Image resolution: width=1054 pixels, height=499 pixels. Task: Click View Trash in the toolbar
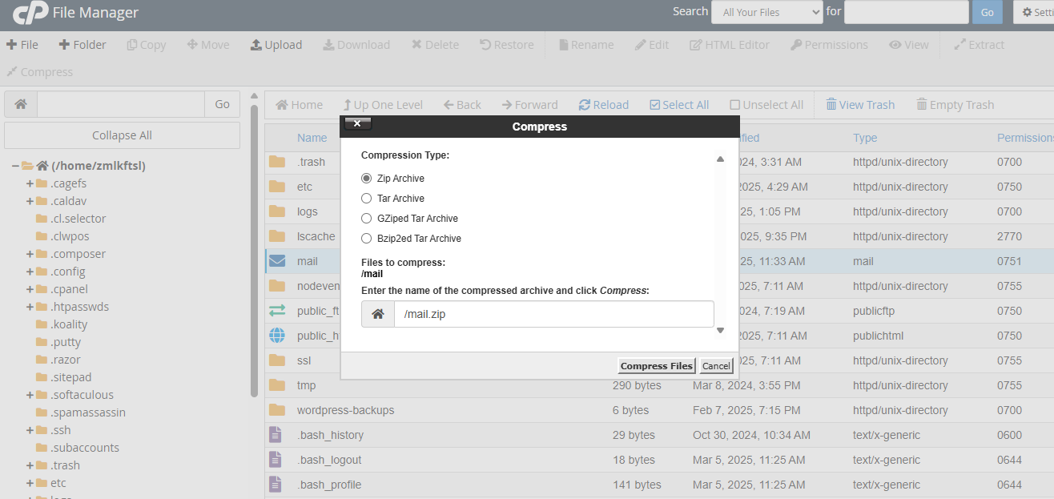tap(860, 105)
